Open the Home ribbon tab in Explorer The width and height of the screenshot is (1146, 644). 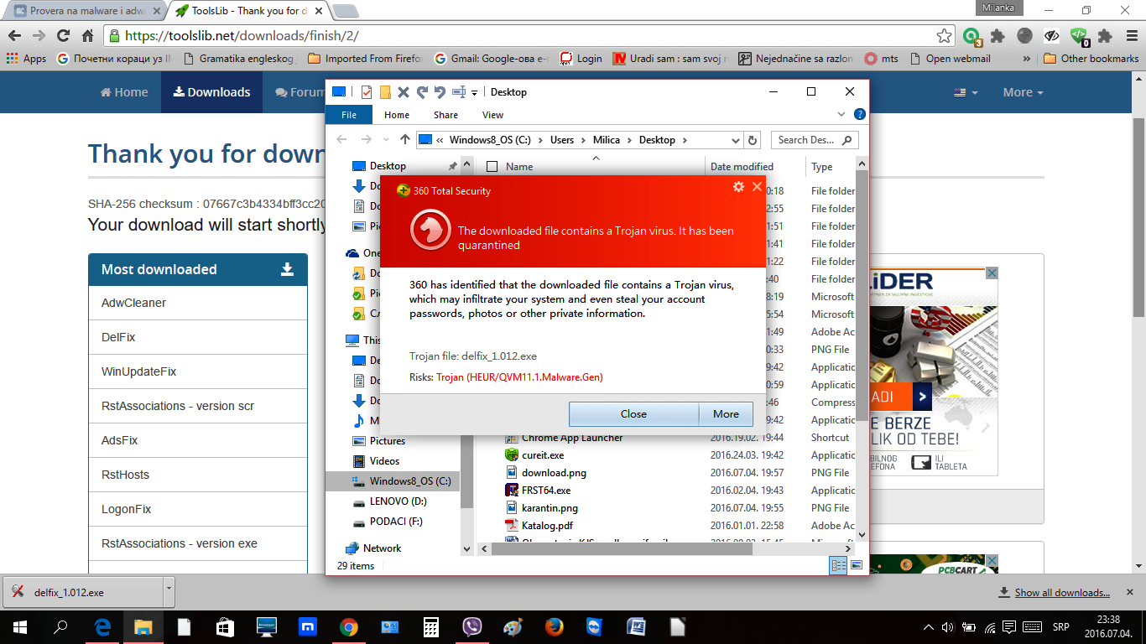tap(397, 115)
